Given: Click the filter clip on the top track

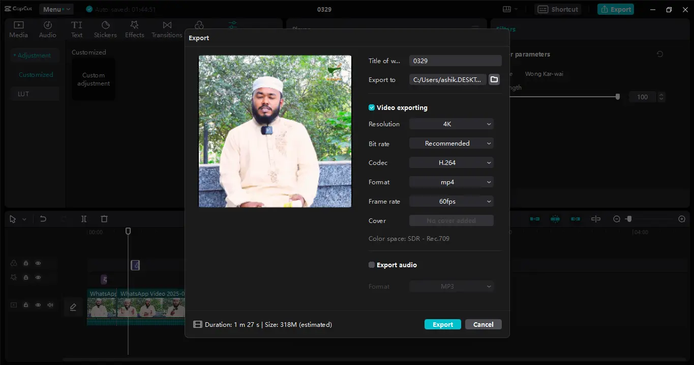Looking at the screenshot, I should click(135, 265).
